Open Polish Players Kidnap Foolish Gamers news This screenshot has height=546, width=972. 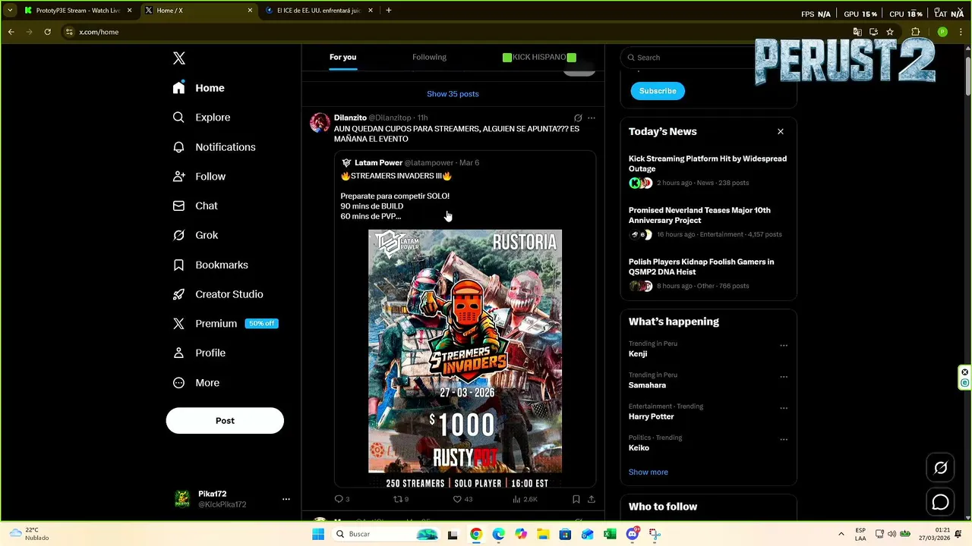(701, 267)
